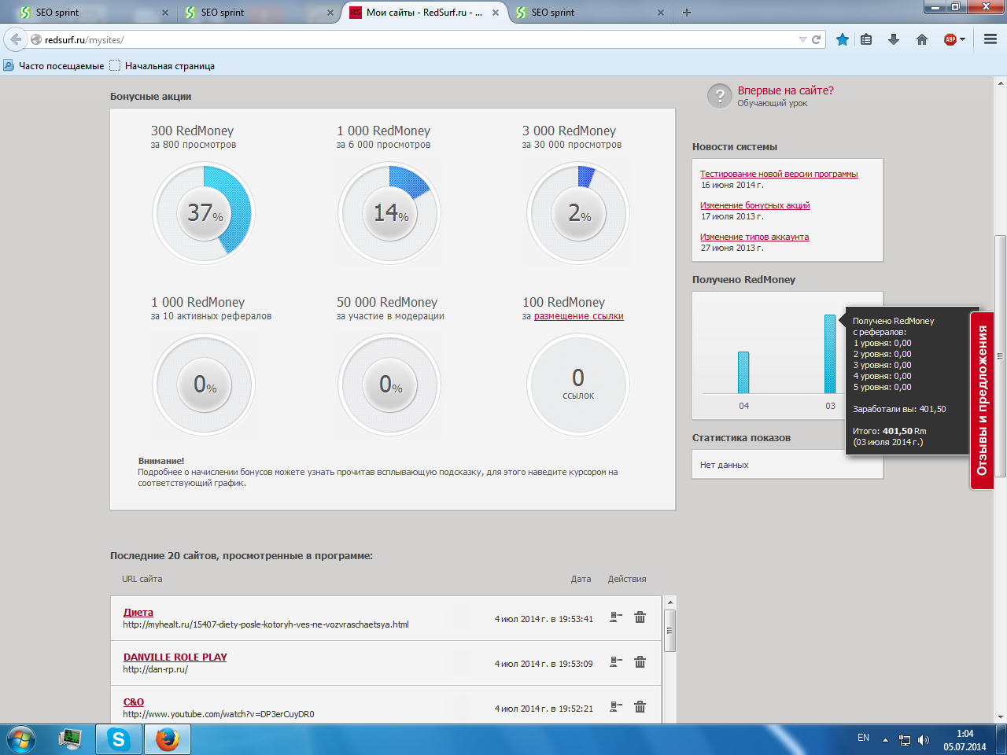The image size is (1007, 755).
Task: Follow the размещение ссылки link
Action: click(x=579, y=316)
